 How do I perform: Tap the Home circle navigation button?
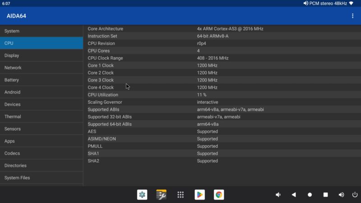pos(310,195)
